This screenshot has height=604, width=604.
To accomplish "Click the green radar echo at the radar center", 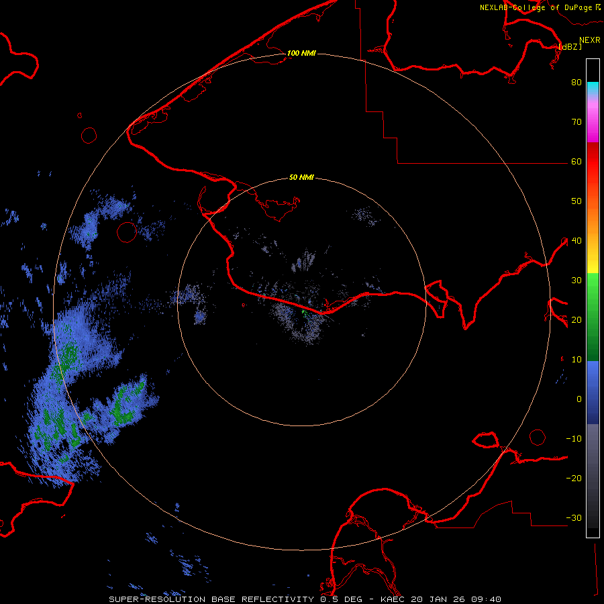I will click(x=304, y=312).
